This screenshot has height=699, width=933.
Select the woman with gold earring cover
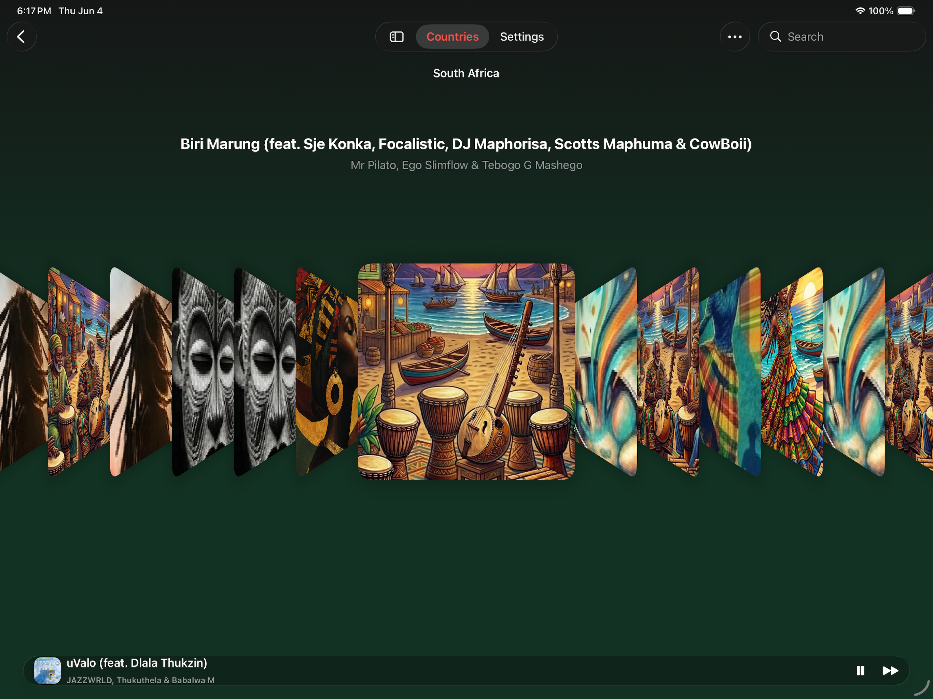point(327,371)
